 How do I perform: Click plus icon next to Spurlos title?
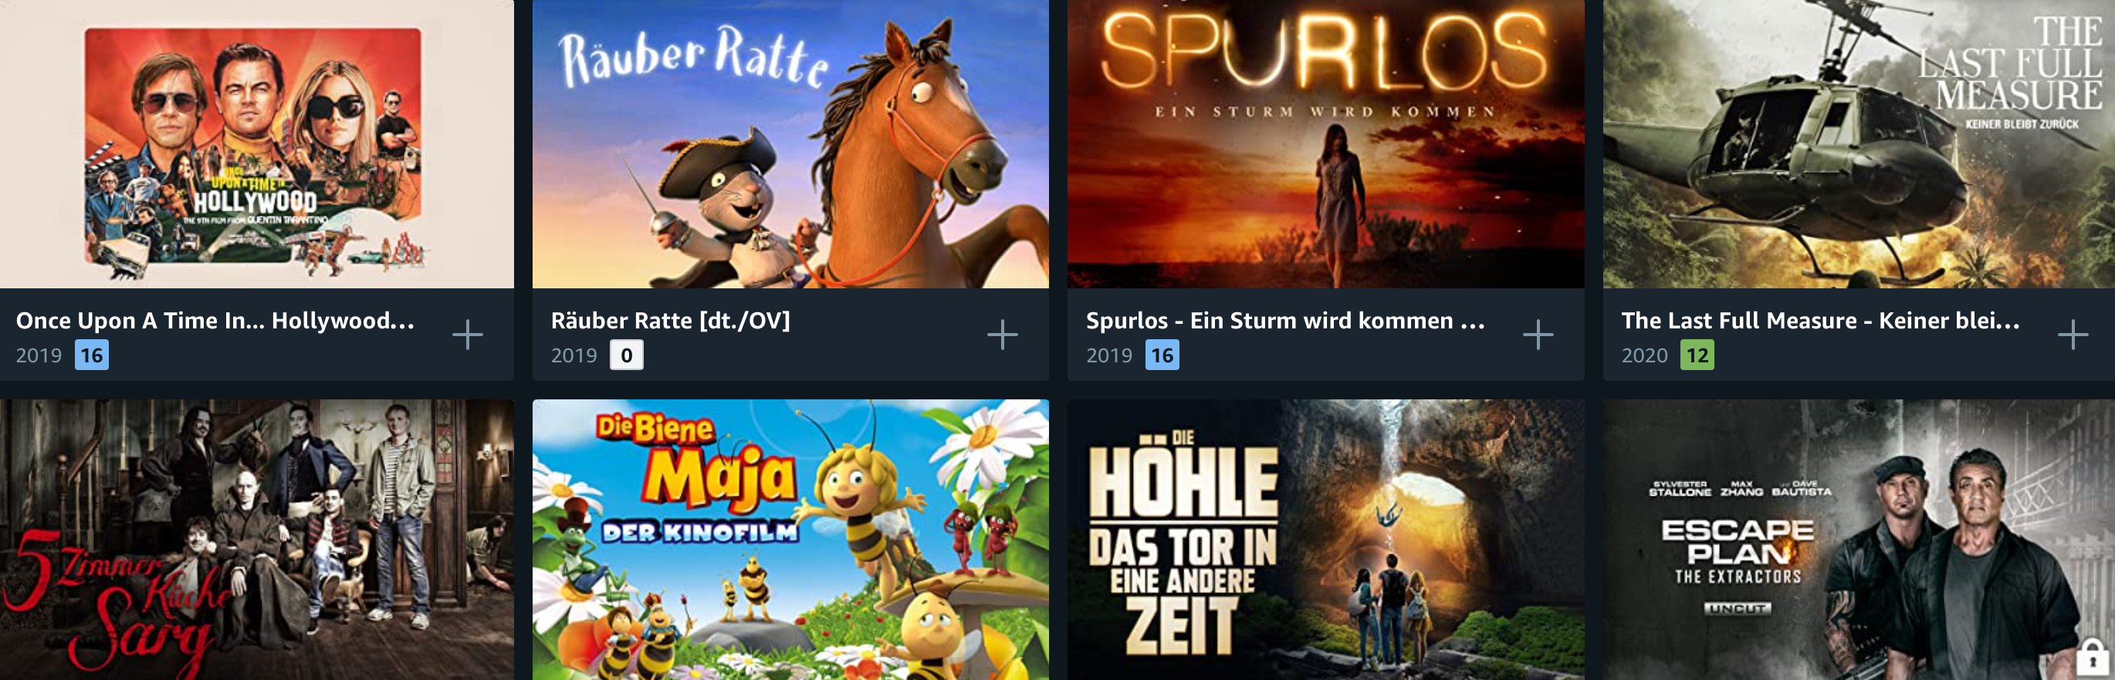tap(1538, 335)
